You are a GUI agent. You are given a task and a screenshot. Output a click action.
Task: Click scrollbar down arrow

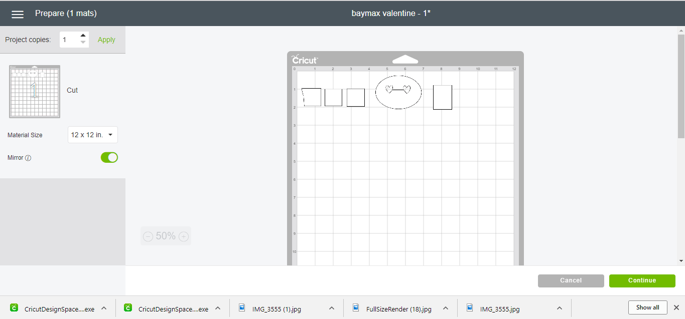tap(681, 261)
